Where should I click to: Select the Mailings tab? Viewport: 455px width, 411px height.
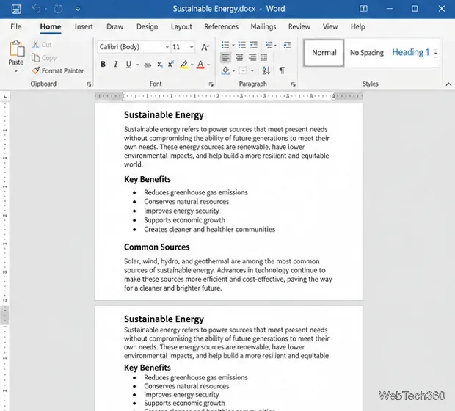pos(263,26)
